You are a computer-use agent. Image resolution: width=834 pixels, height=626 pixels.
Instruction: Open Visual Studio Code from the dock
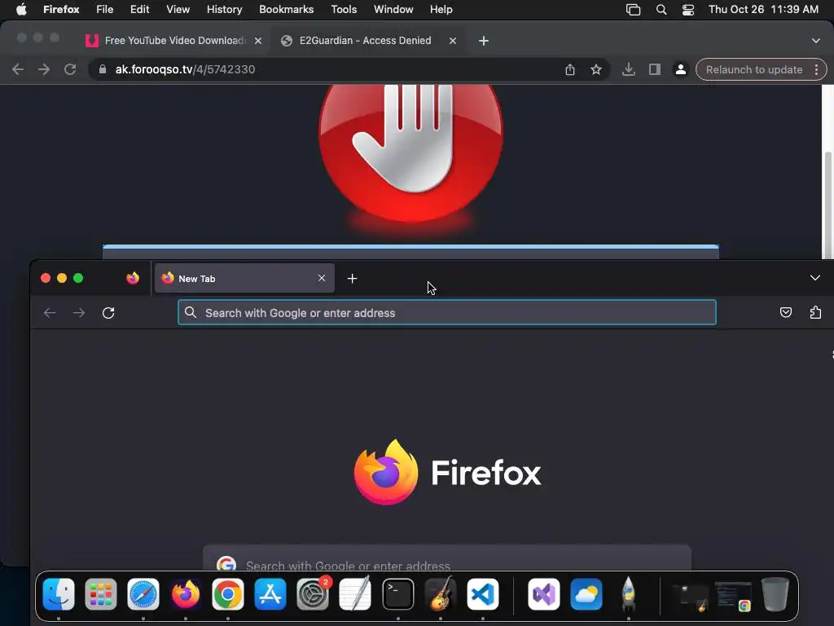[x=483, y=594]
